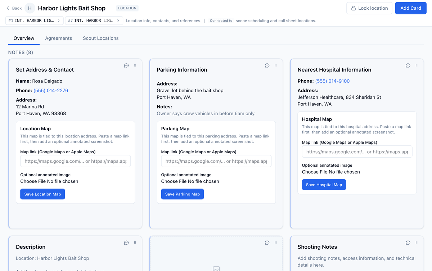Click the NOTES (8) heading
The image size is (432, 271).
(21, 53)
